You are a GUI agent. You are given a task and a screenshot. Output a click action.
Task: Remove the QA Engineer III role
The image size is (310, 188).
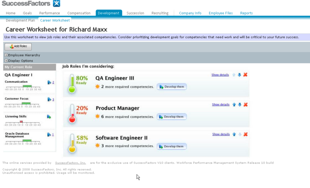pyautogui.click(x=245, y=75)
